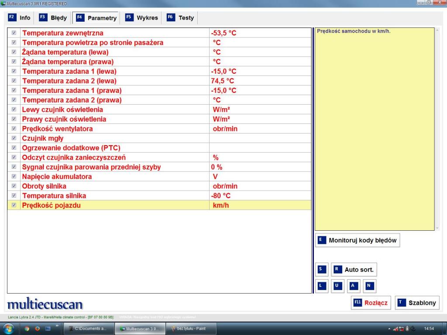Click the 74,5 °C value cell

pyautogui.click(x=260, y=81)
